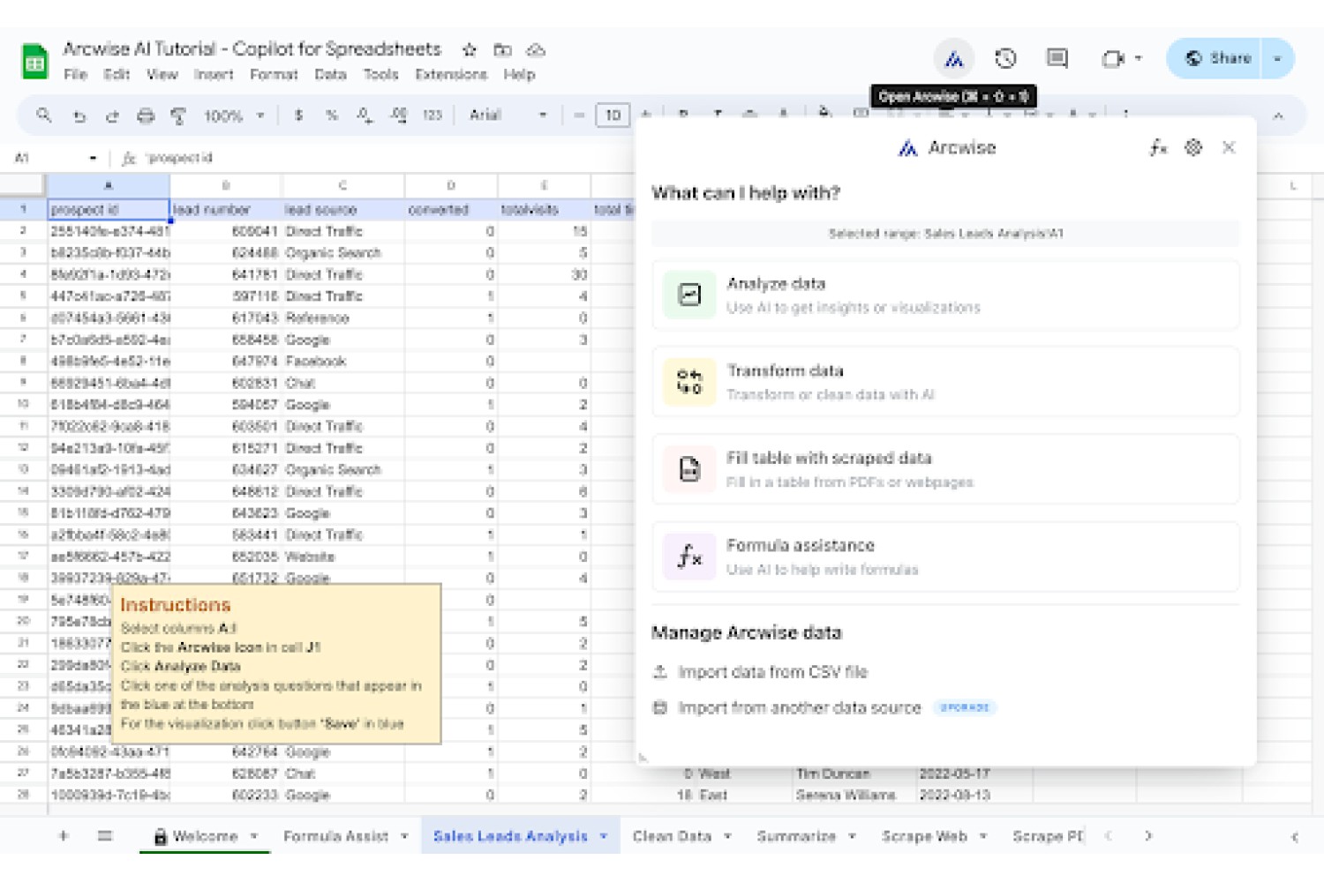The height and width of the screenshot is (882, 1324).
Task: Select cell with 'lead source' header
Action: pos(343,209)
